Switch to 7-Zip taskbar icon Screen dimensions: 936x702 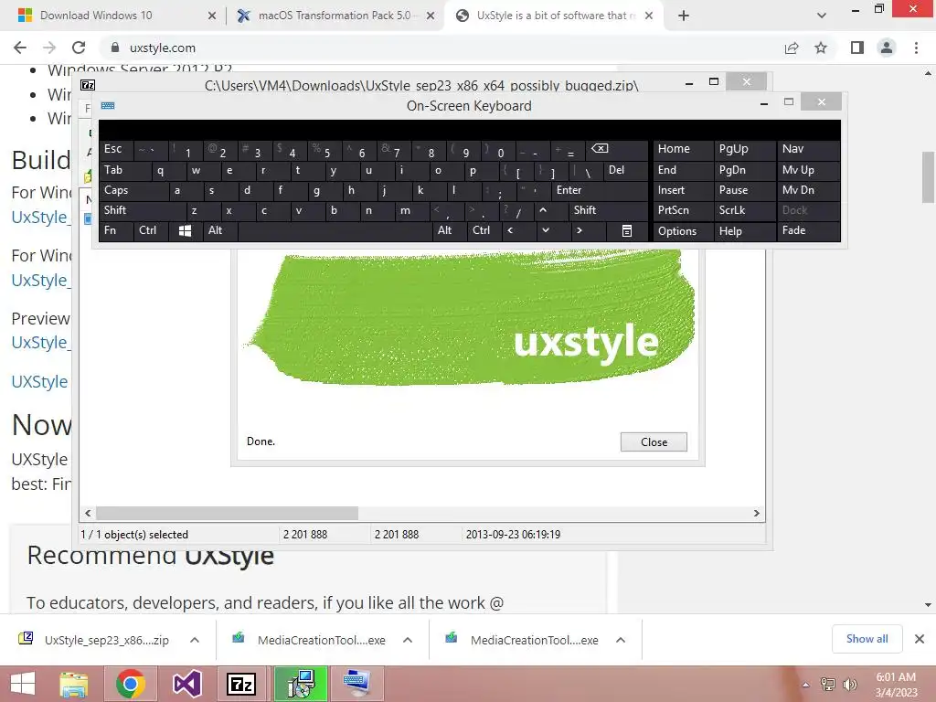click(241, 684)
